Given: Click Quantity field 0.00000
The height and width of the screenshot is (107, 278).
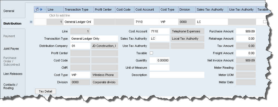Looking at the screenshot, I should coord(159,60).
